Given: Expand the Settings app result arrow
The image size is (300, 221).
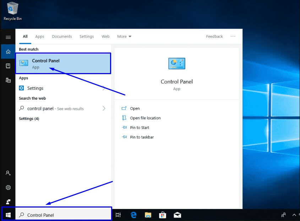Looking at the screenshot, I should (x=104, y=88).
